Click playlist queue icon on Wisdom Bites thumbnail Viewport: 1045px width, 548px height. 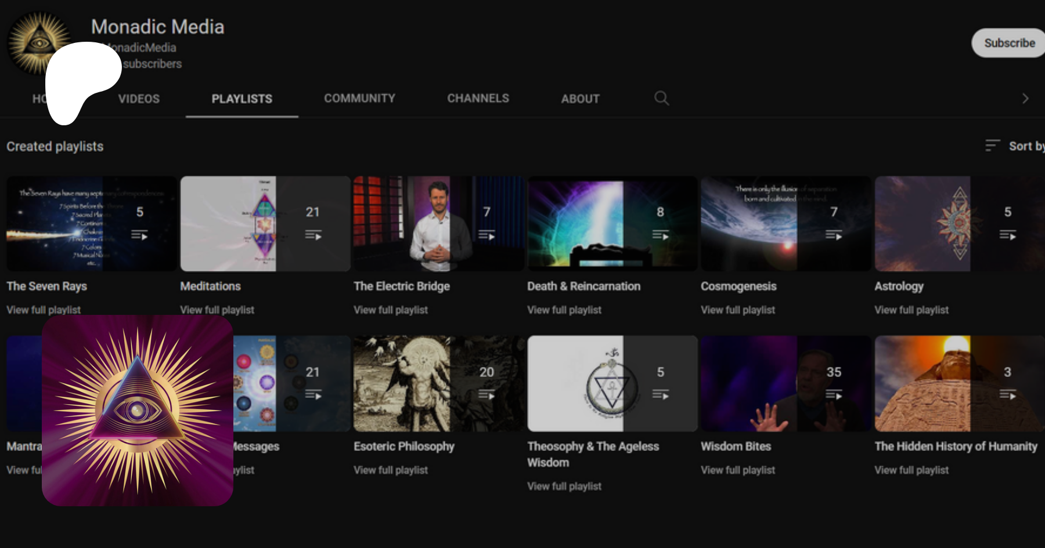(834, 395)
